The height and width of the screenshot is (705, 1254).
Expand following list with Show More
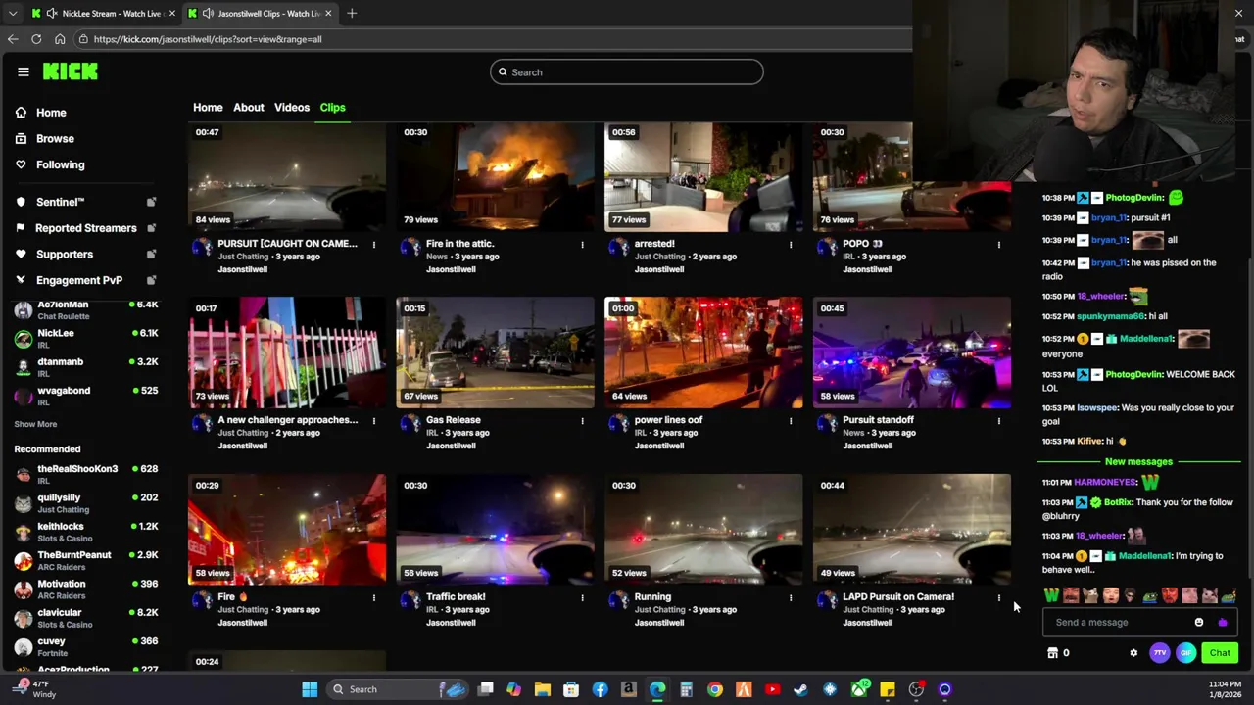click(x=35, y=424)
